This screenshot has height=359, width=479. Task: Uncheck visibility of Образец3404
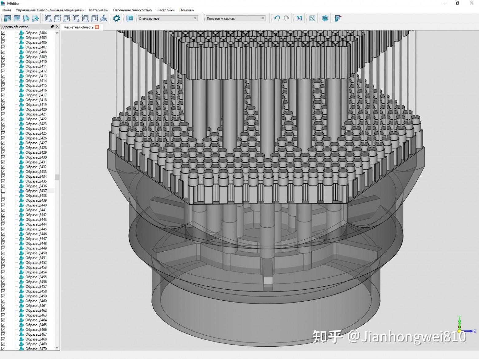tap(3, 33)
